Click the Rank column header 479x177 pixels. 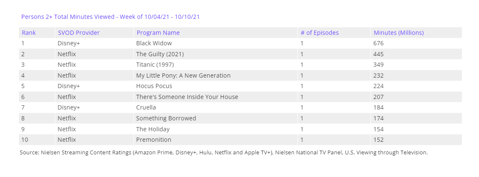29,33
